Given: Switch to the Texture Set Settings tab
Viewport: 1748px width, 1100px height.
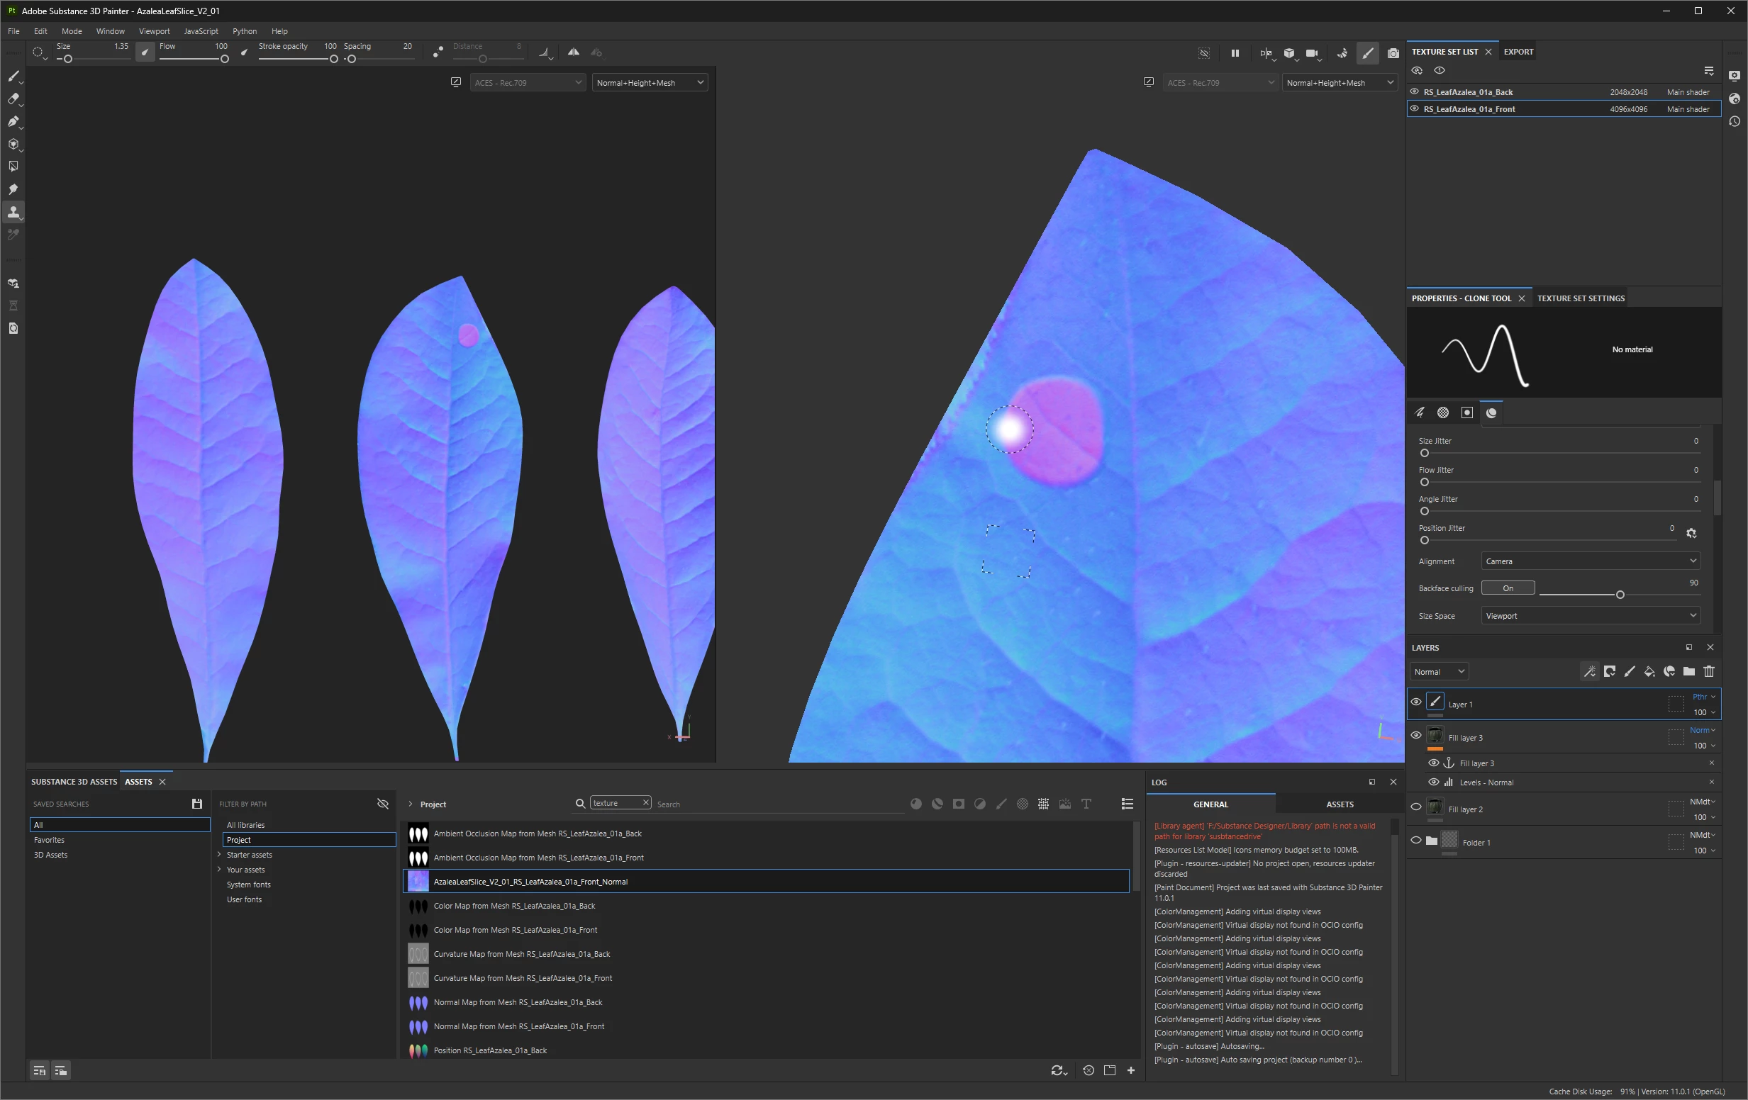Looking at the screenshot, I should pos(1581,298).
